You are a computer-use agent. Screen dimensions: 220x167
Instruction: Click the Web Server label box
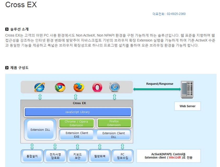click(x=187, y=106)
